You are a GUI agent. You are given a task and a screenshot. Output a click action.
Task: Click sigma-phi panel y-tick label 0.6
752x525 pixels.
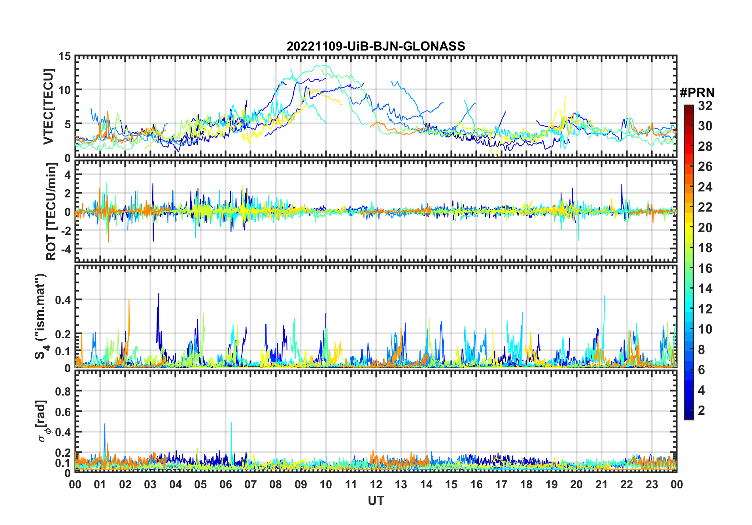coord(63,412)
